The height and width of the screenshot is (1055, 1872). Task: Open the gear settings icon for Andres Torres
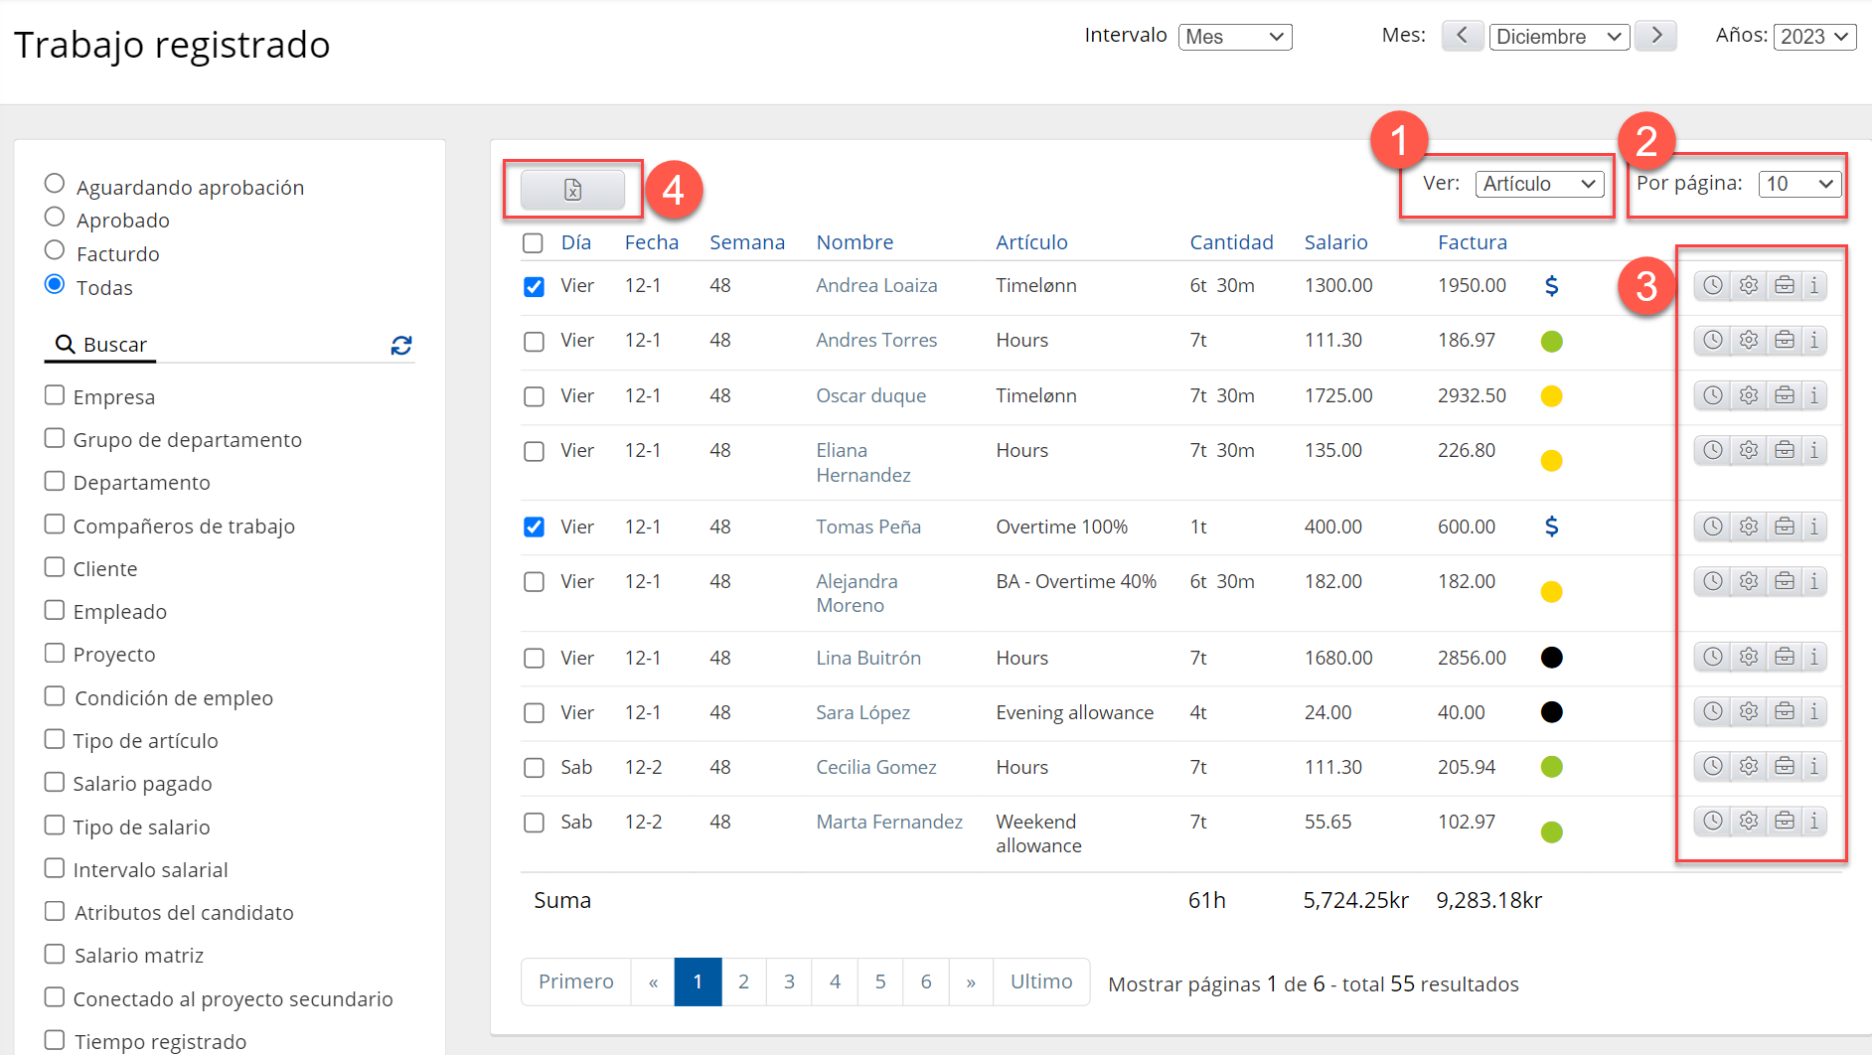tap(1748, 341)
